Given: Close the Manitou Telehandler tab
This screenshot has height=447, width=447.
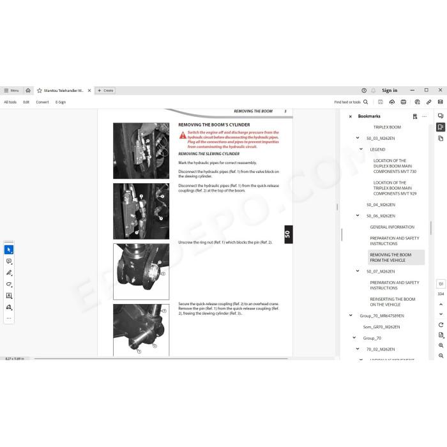Looking at the screenshot, I should coord(89,91).
